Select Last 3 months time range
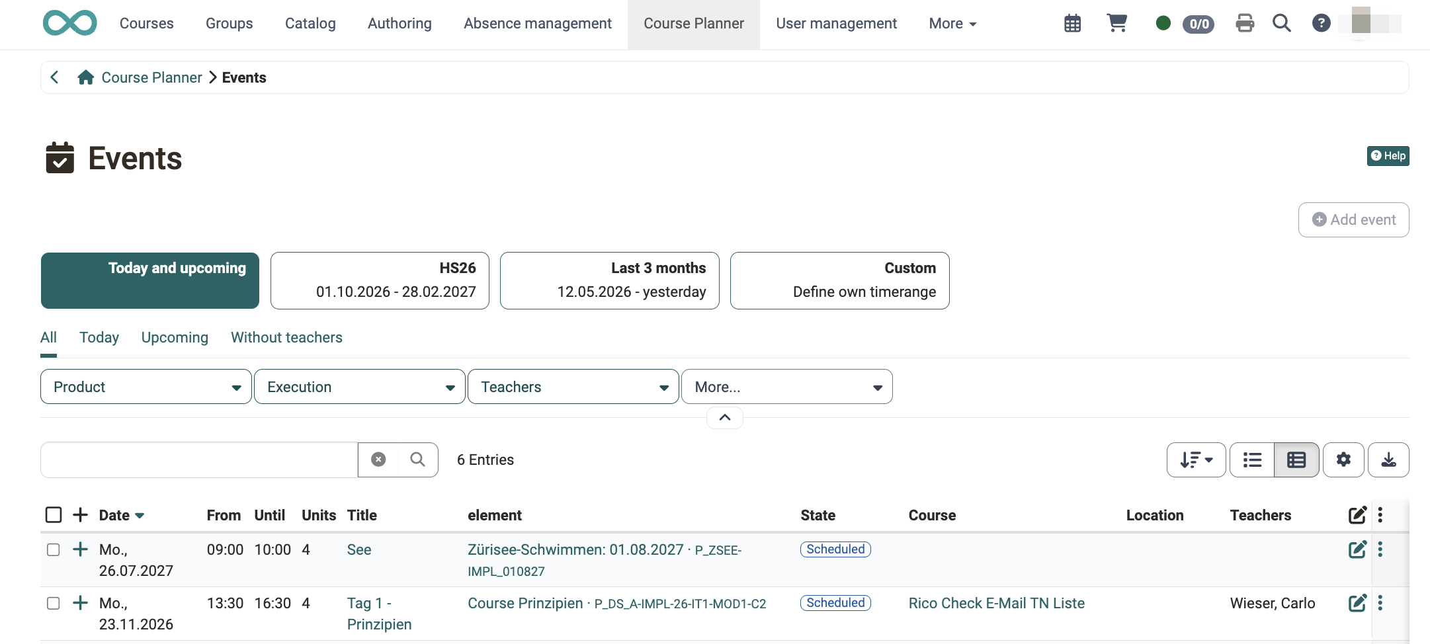The image size is (1430, 644). (609, 280)
